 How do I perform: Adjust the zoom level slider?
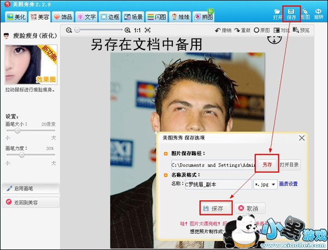pos(98,30)
